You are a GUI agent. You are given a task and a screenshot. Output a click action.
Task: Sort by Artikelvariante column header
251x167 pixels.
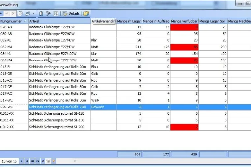point(103,21)
